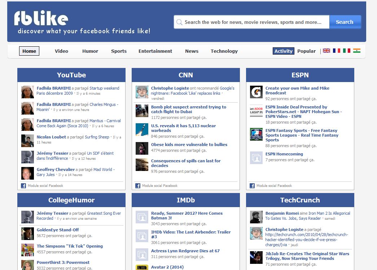Screen dimensions: 377x270
Task: Open 'U.S. reveals it has 5,113 nuclear warheads'
Action: pyautogui.click(x=184, y=128)
